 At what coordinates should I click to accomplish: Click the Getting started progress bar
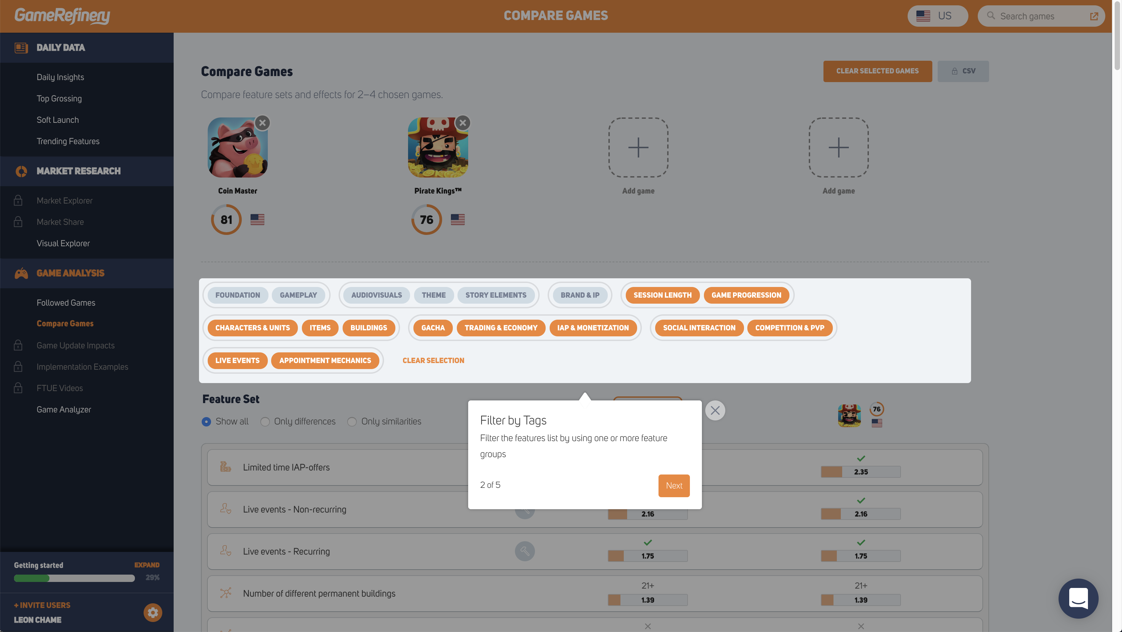74,578
